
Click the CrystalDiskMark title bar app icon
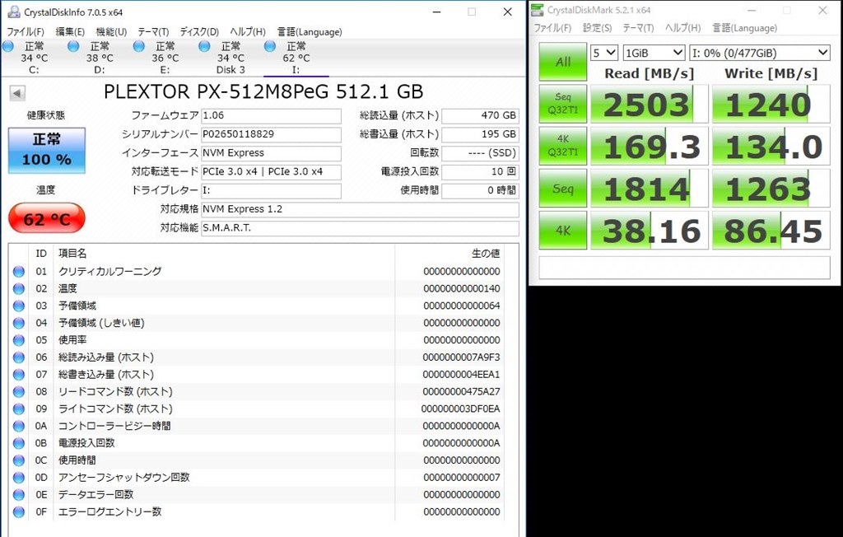point(537,10)
